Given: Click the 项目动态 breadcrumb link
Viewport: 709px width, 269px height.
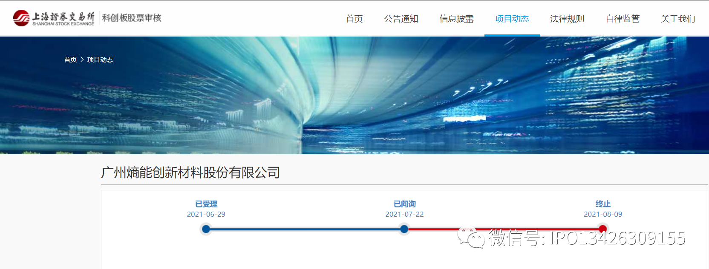Looking at the screenshot, I should click(100, 59).
